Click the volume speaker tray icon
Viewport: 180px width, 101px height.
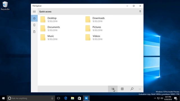tap(162, 98)
